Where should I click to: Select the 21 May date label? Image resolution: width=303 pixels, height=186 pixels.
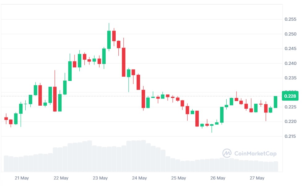tap(22, 178)
